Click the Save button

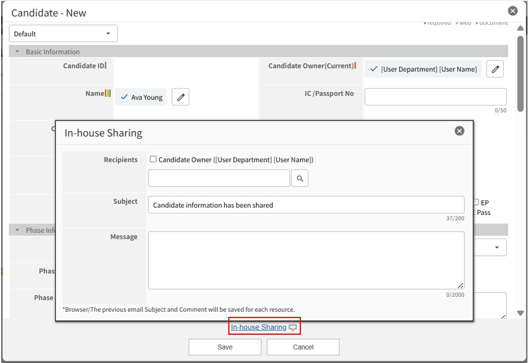[225, 347]
